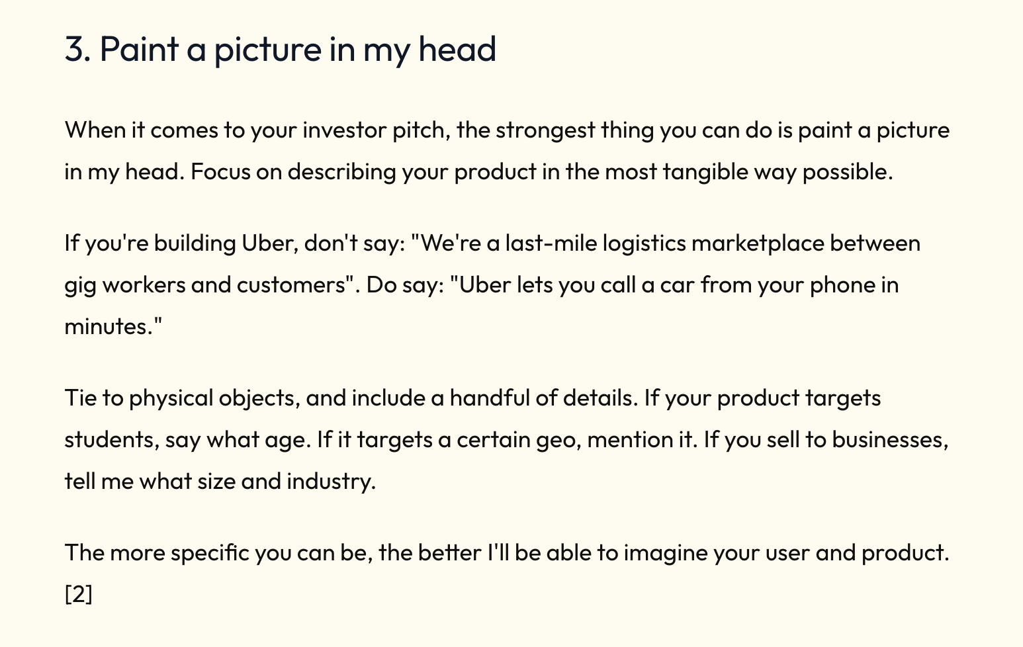The height and width of the screenshot is (647, 1023).
Task: Click the text "tell me what size and industry."
Action: 220,481
